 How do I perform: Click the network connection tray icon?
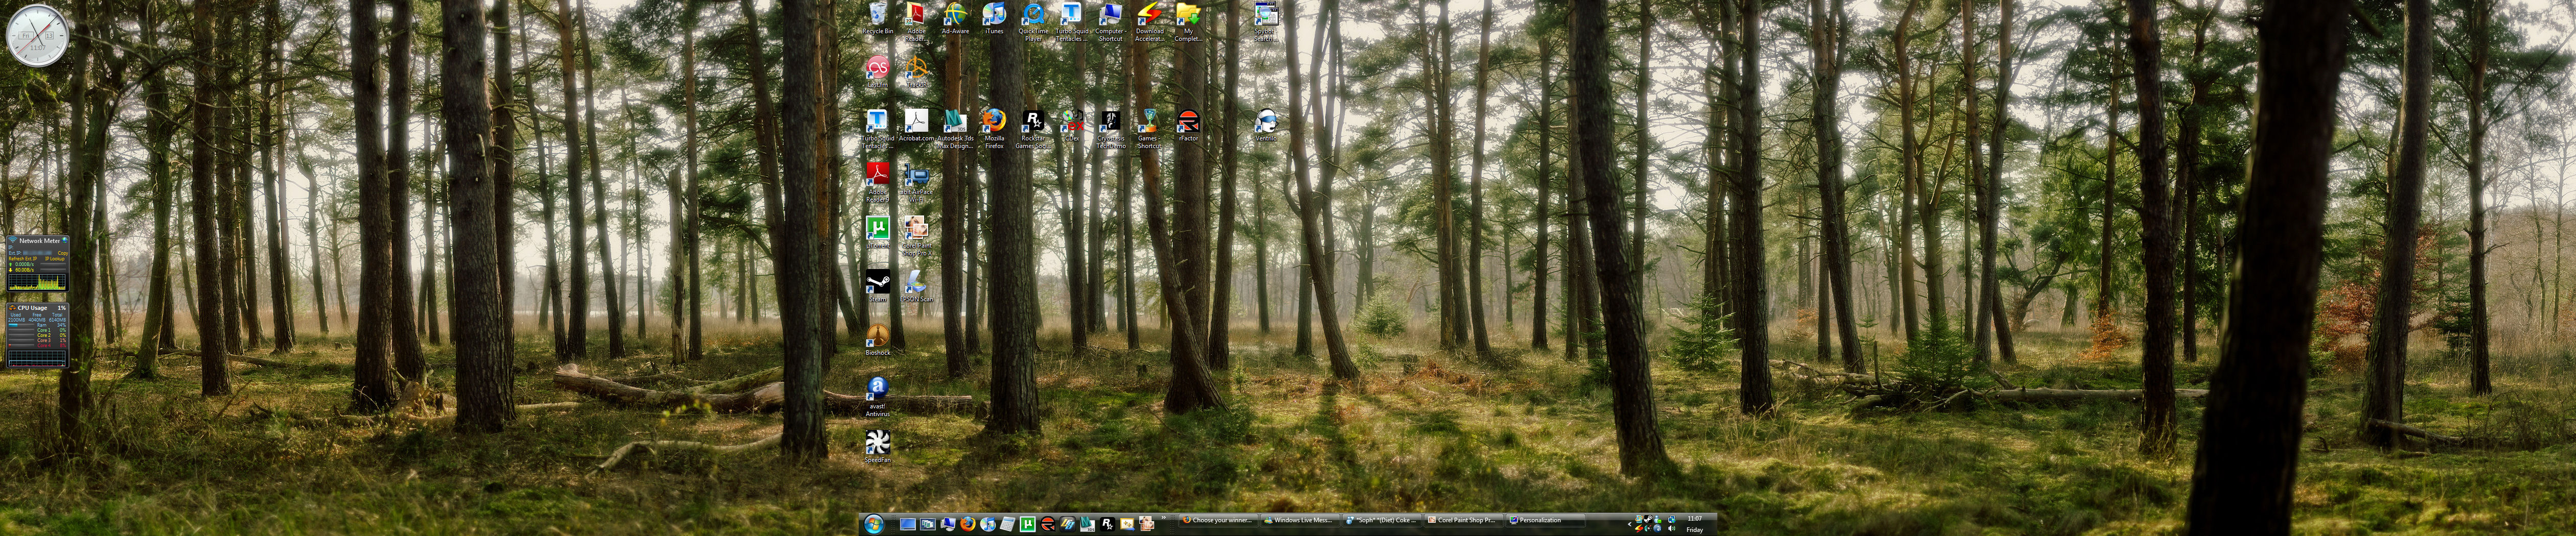[1671, 519]
